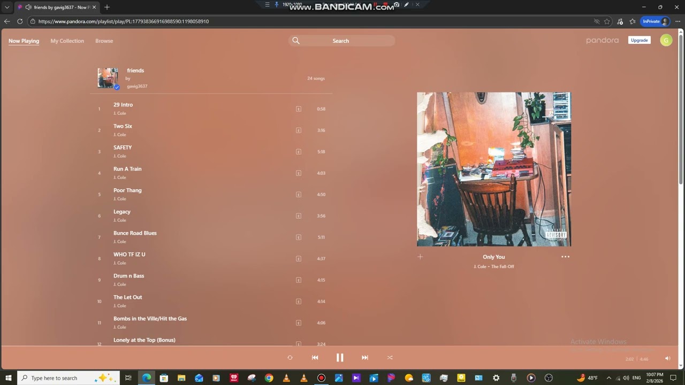Open the more options menu for Only You
The height and width of the screenshot is (385, 685).
[565, 257]
